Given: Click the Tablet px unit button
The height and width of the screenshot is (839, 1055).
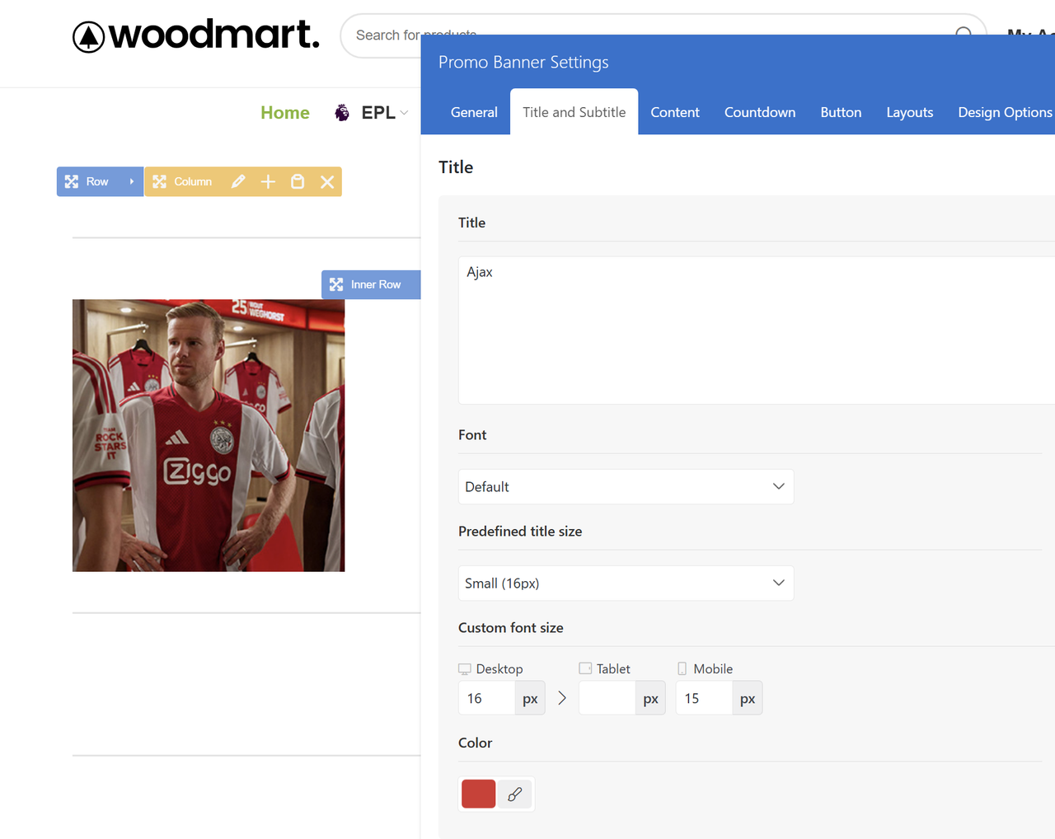Looking at the screenshot, I should [x=650, y=698].
